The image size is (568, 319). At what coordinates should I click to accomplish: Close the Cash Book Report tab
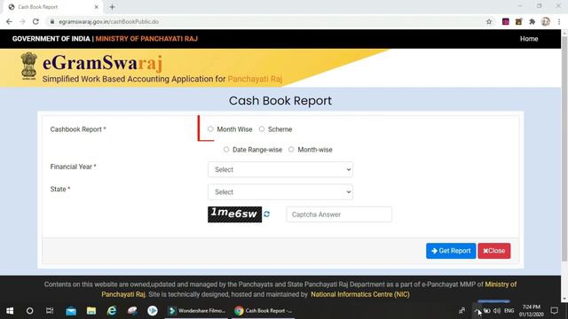pos(97,7)
